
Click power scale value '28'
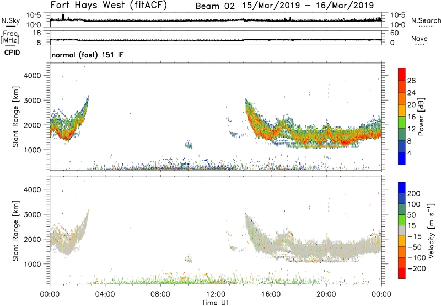(x=411, y=81)
